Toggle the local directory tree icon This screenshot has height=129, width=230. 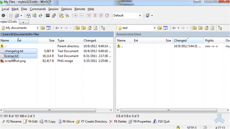point(103,28)
